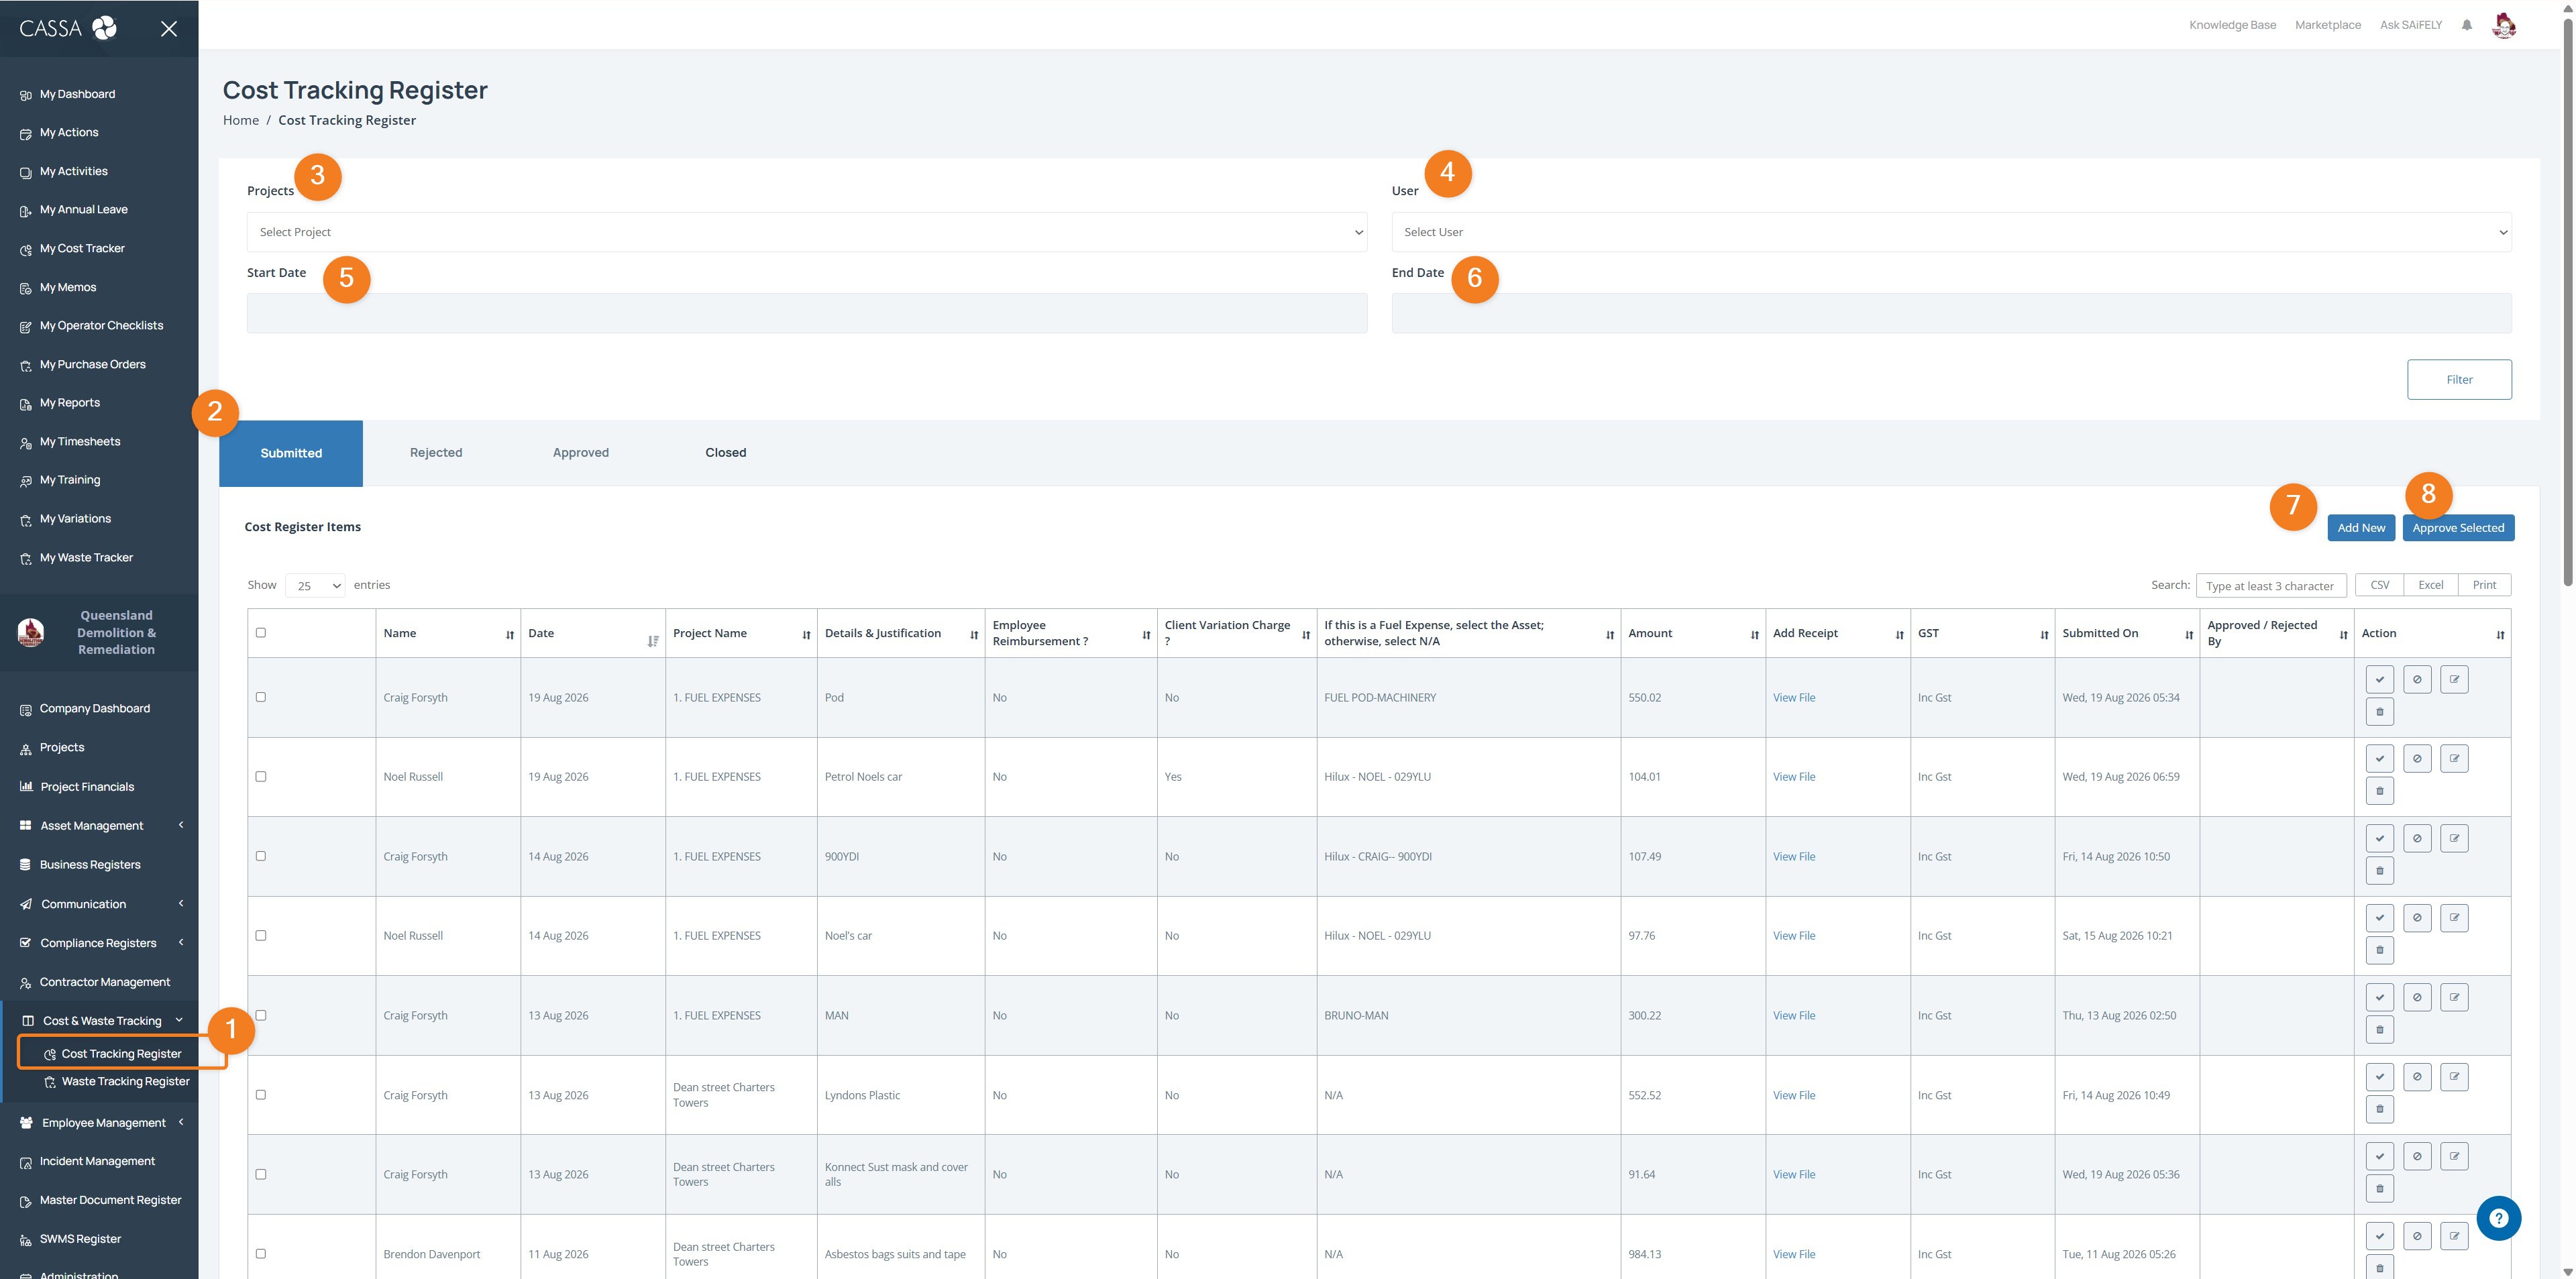Screen dimensions: 2576x1279
Task: Reject Craig Forsyth's Pod expense with the ban icon
Action: (2417, 680)
